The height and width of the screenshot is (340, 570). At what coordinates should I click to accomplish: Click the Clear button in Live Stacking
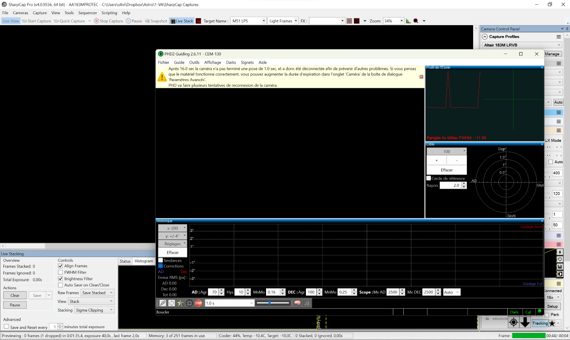[x=15, y=295]
